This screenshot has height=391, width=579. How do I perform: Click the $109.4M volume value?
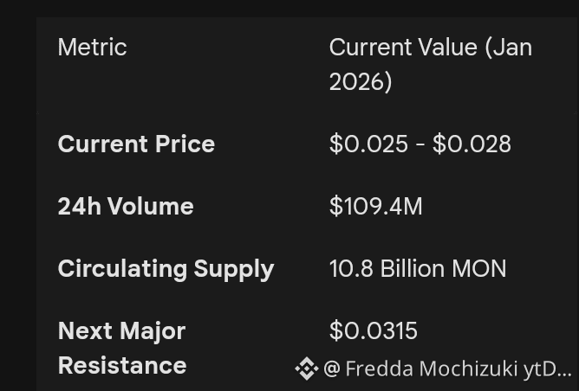[x=375, y=206]
